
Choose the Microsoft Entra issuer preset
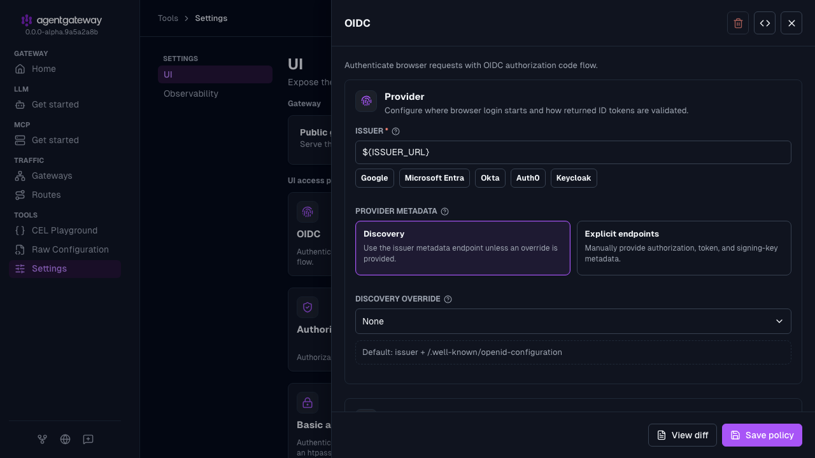click(434, 178)
